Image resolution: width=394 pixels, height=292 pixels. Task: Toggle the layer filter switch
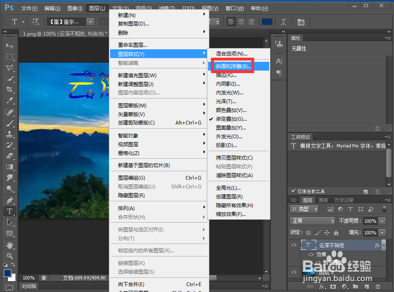tap(384, 209)
